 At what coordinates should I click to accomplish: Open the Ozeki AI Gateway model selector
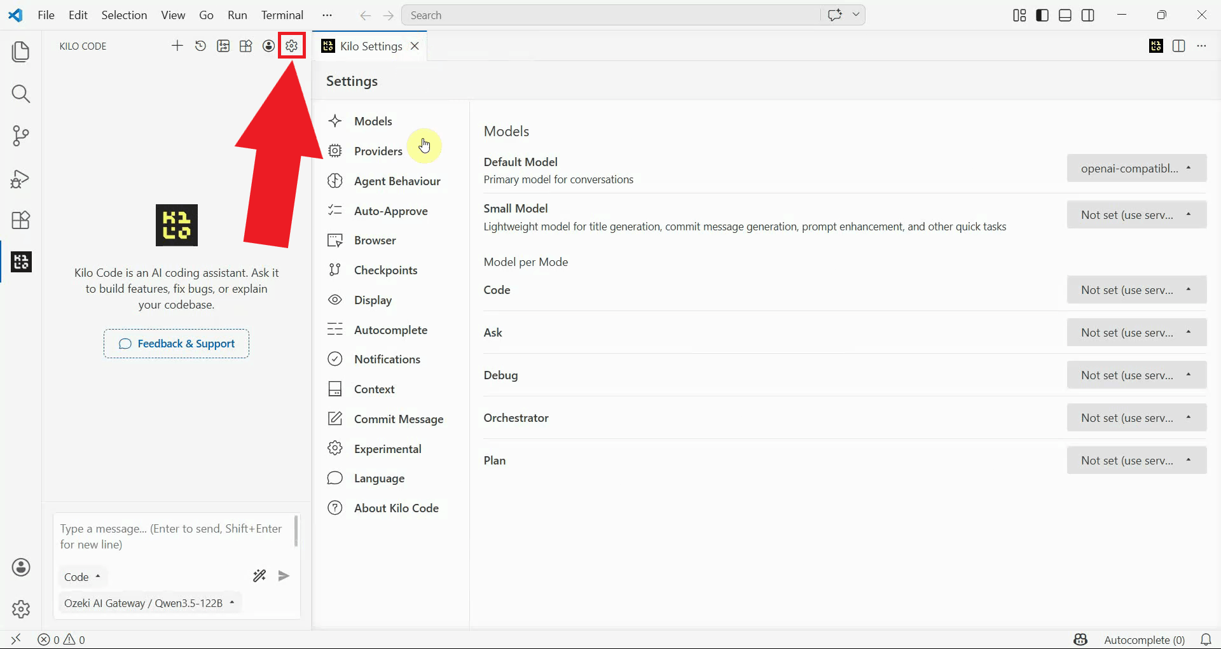coord(149,603)
